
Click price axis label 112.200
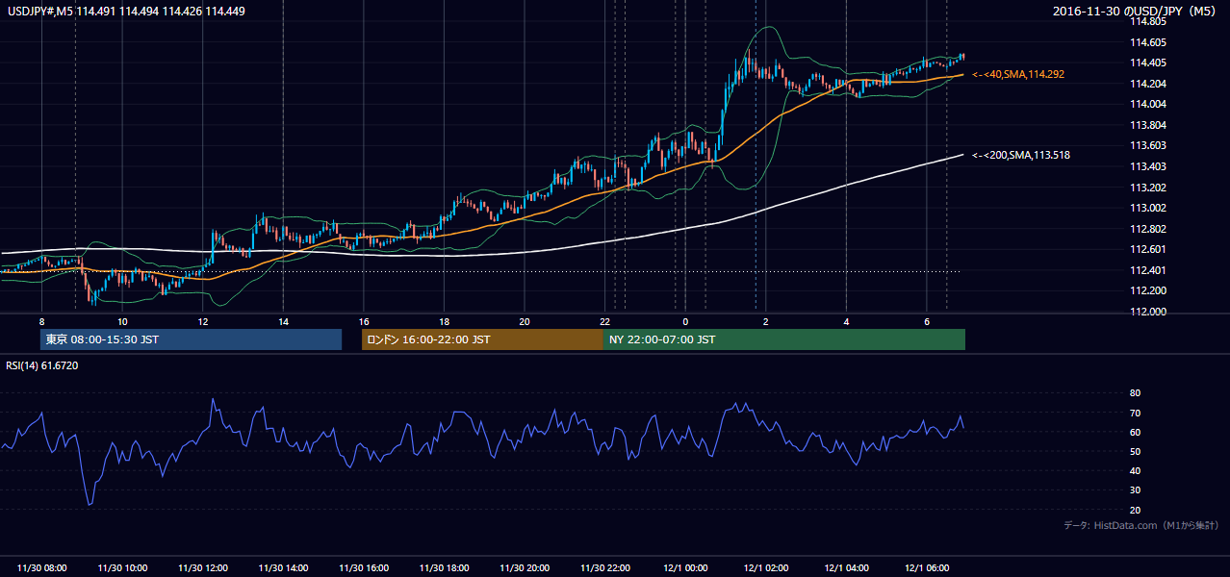(1150, 290)
